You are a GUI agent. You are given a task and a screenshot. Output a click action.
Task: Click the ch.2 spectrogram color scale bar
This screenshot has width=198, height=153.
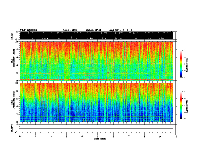click(181, 105)
